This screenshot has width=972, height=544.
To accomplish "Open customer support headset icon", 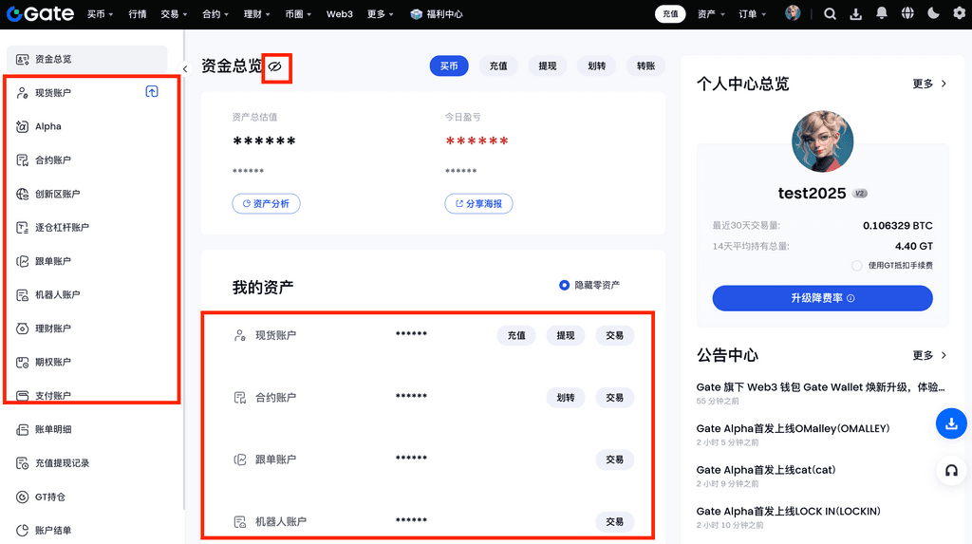I will point(950,471).
